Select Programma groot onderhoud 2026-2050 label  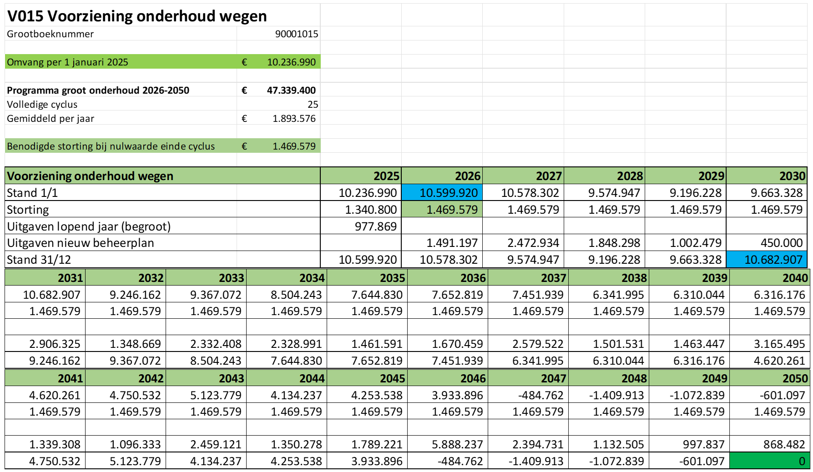pos(98,90)
